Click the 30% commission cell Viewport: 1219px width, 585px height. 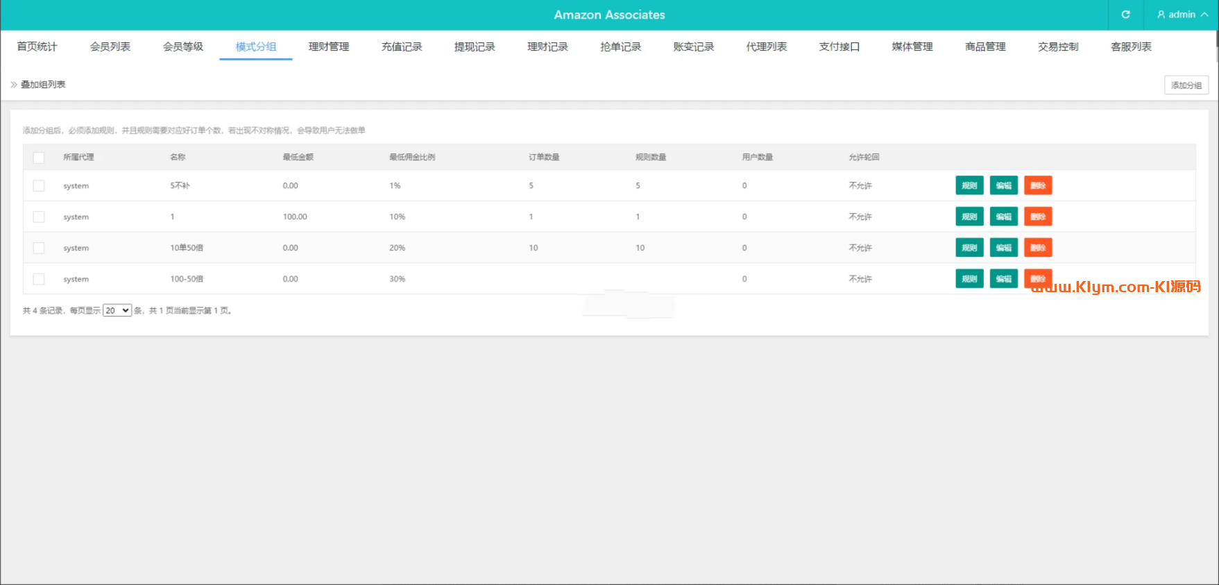(x=397, y=279)
